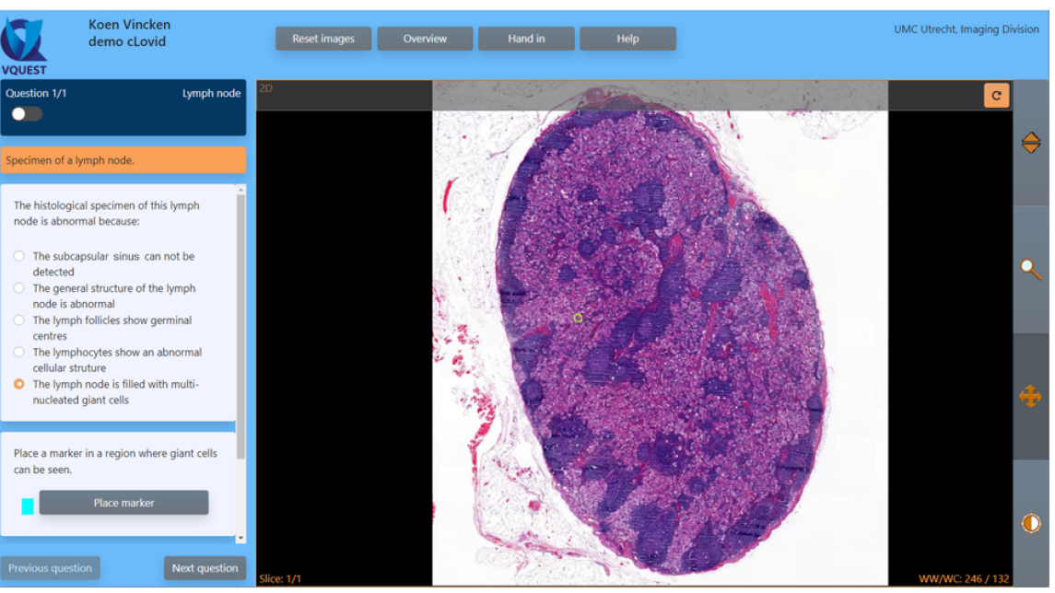This screenshot has width=1055, height=593.
Task: Select 'lymph follicles show germinal centres' option
Action: tap(19, 321)
